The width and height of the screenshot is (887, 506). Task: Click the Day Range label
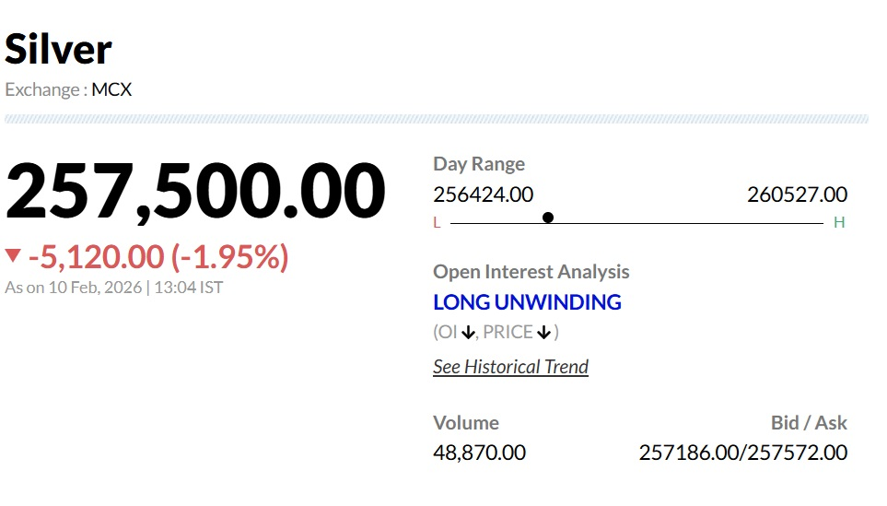coord(479,164)
